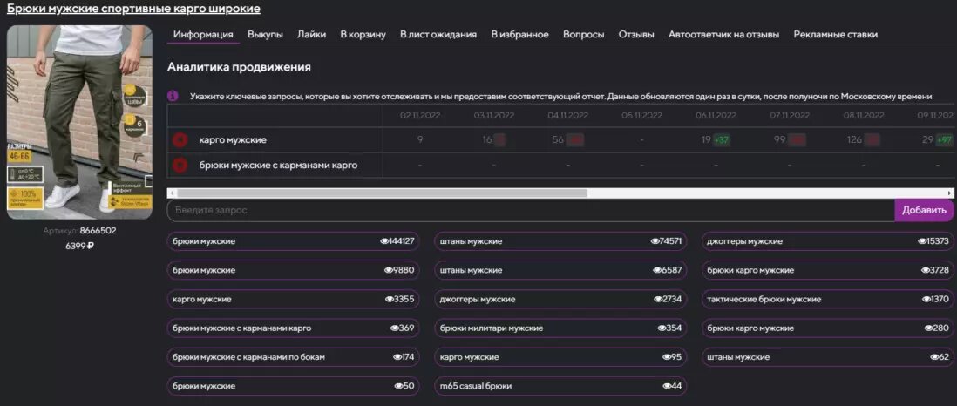957x406 pixels.
Task: Choose the "m65 casual брюки" chip
Action: (561, 386)
